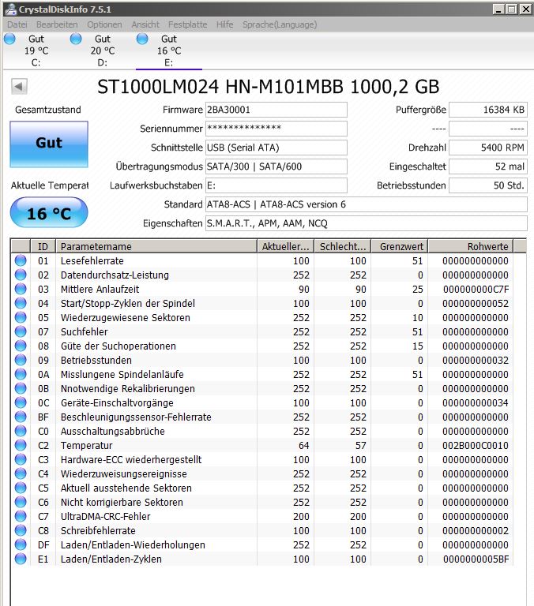534x606 pixels.
Task: Click the CrystalDiskInfo title bar app icon
Action: [11, 9]
